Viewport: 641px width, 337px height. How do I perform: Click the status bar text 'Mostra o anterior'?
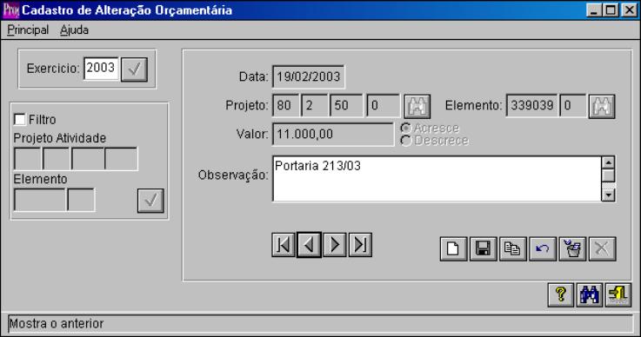(57, 323)
